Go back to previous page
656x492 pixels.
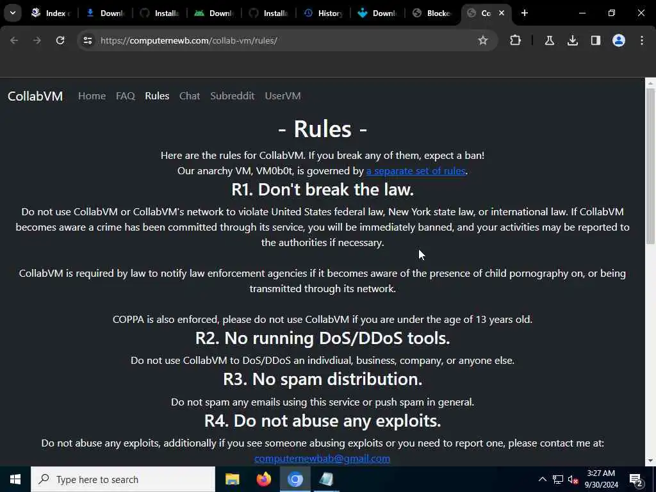click(x=14, y=40)
